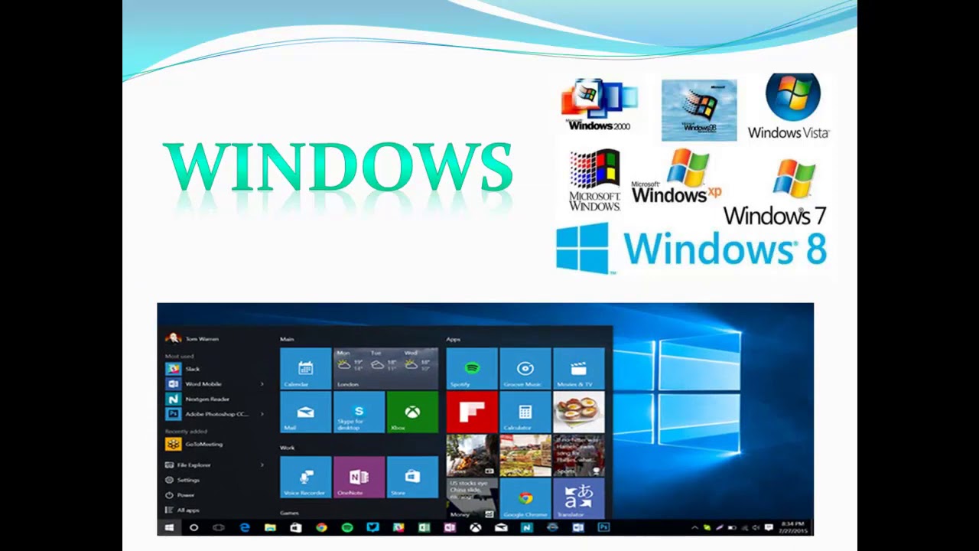Image resolution: width=979 pixels, height=551 pixels.
Task: Click the Photoshop icon on the taskbar
Action: [603, 527]
